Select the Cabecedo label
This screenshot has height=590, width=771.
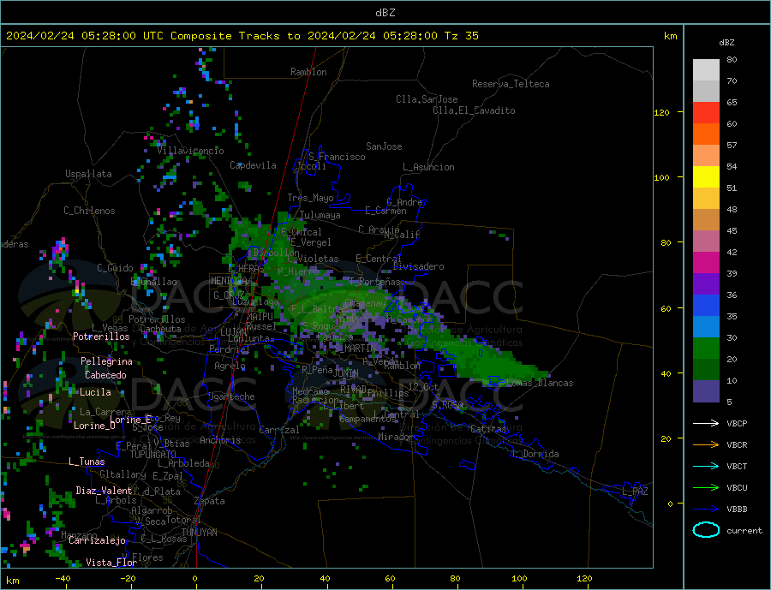[x=105, y=375]
